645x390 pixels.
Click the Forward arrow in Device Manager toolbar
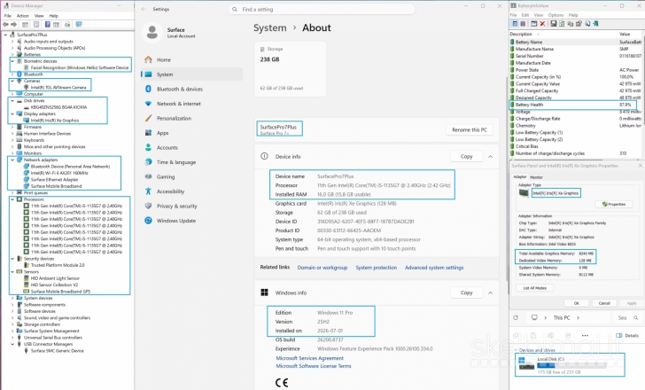click(13, 24)
